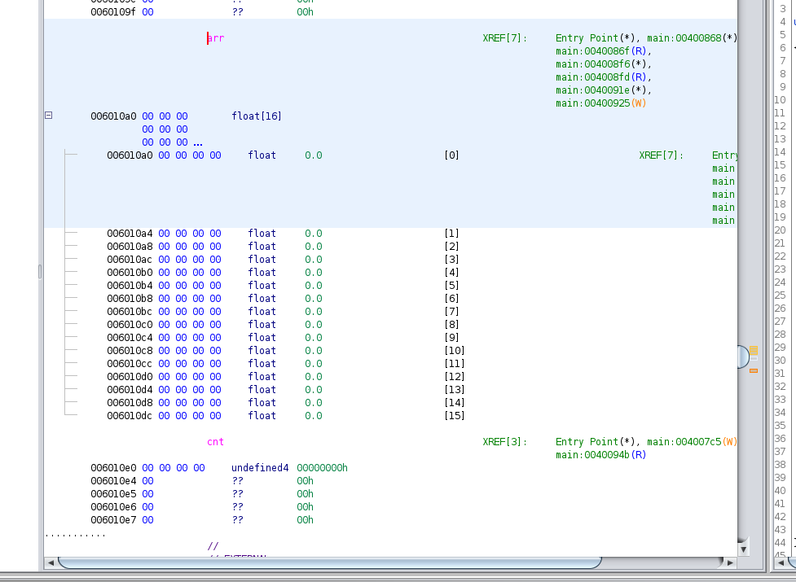The width and height of the screenshot is (796, 582).
Task: Open xref main:004008fd(R)
Action: tap(600, 77)
